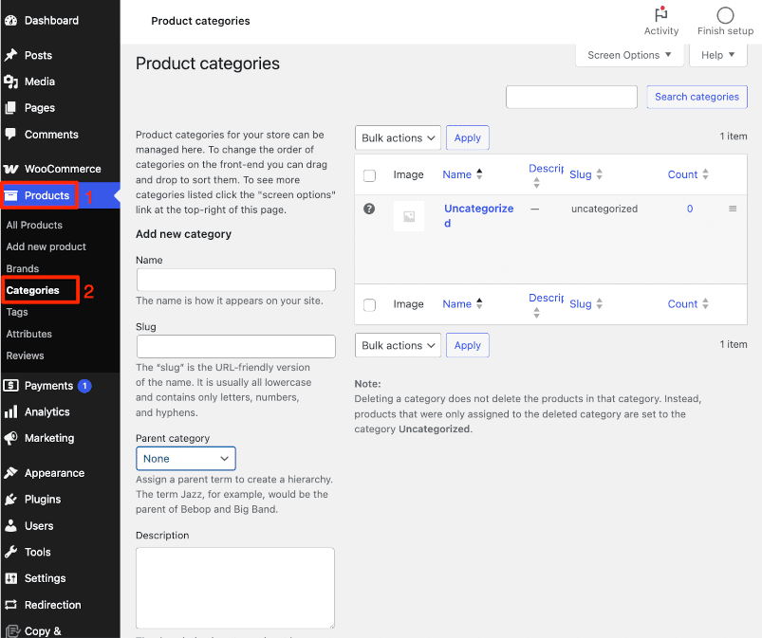Tick the select-all checkbox in table header

click(369, 175)
